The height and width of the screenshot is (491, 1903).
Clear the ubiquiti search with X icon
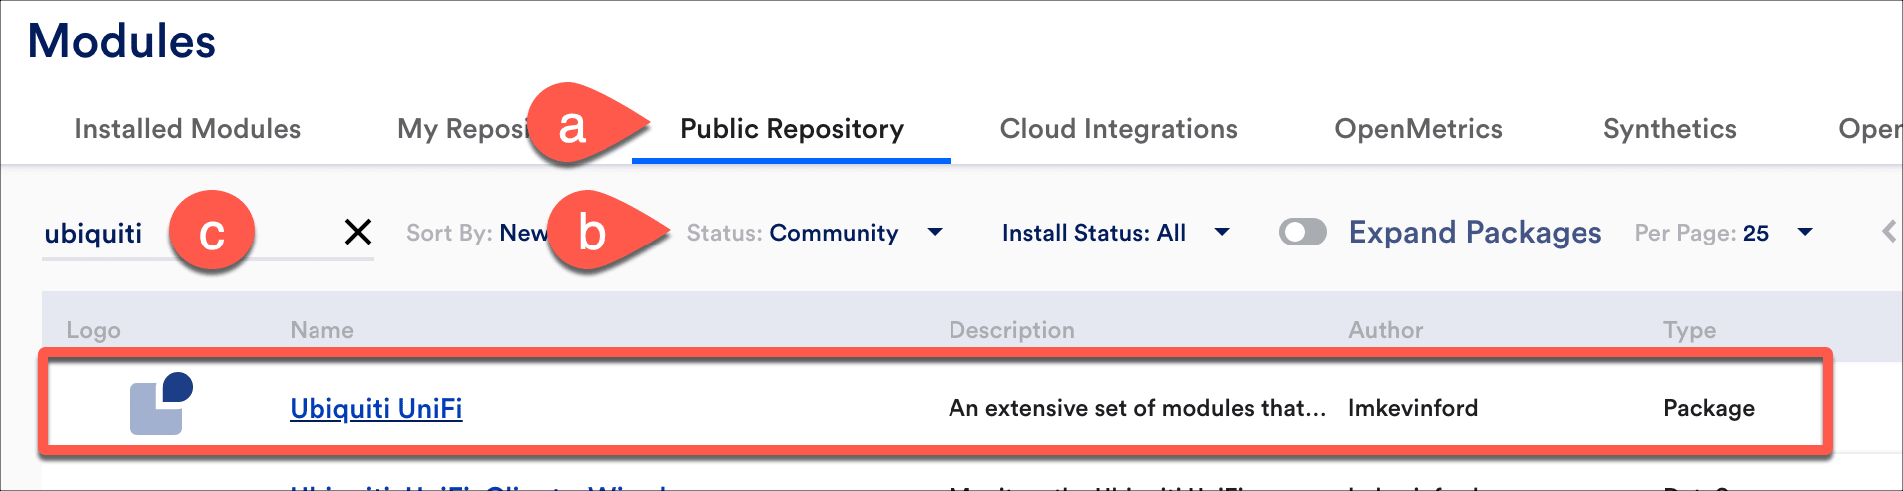[x=358, y=232]
